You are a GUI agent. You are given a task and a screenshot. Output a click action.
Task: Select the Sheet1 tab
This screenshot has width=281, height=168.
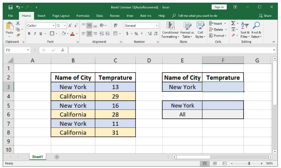coord(37,157)
